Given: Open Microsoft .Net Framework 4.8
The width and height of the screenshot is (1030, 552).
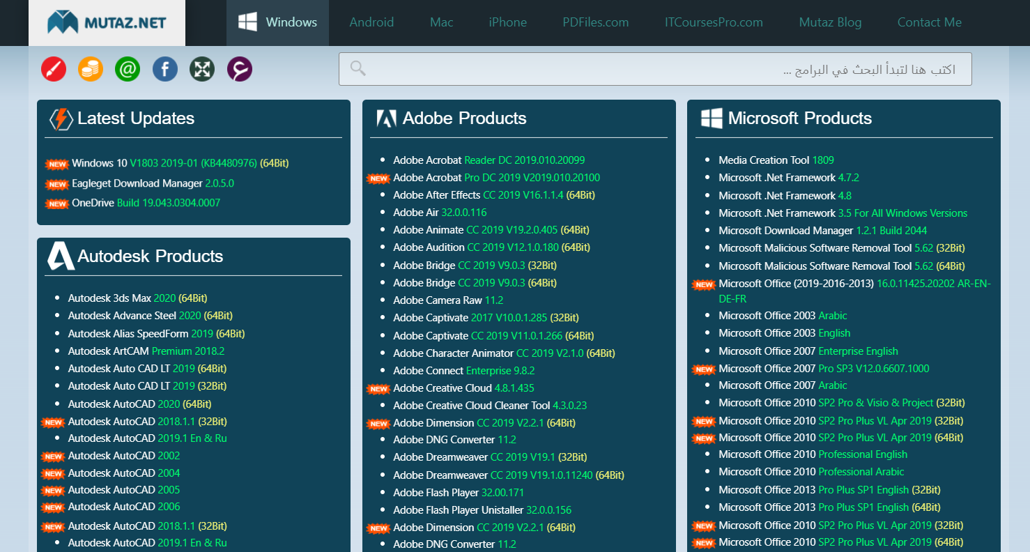Looking at the screenshot, I should (x=785, y=196).
